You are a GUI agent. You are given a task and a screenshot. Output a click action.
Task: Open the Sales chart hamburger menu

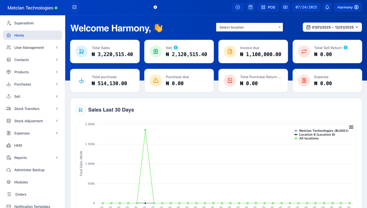tap(351, 127)
